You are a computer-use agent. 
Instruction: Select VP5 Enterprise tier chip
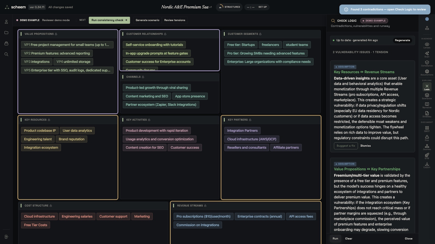67,70
